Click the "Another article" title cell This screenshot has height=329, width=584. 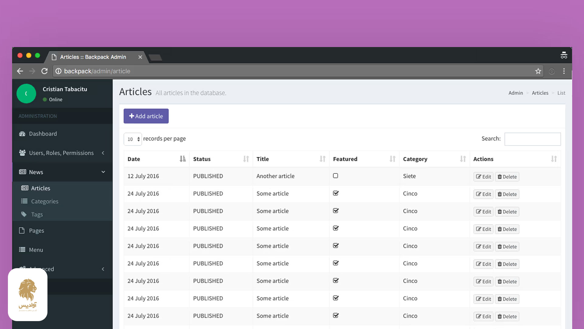(x=275, y=176)
